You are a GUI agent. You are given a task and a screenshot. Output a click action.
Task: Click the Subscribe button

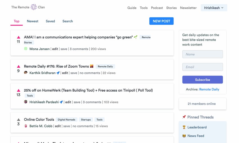(x=202, y=80)
